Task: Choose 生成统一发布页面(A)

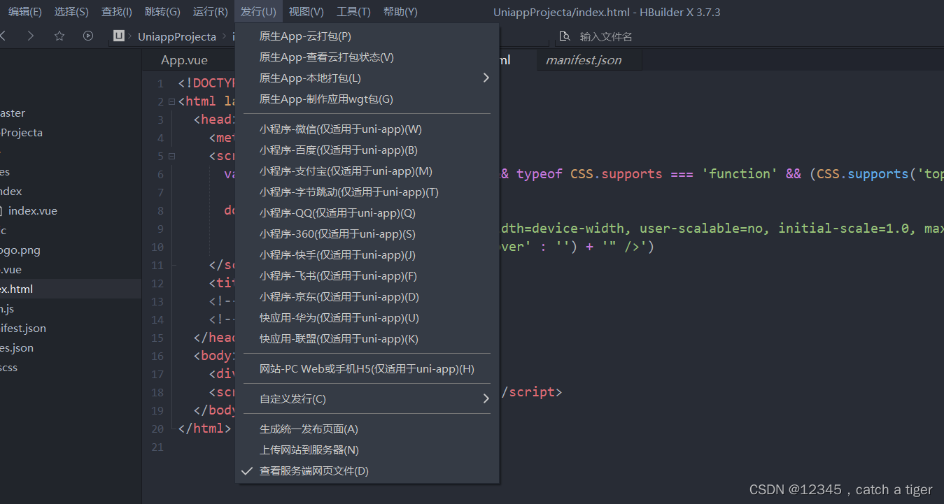Action: coord(367,429)
